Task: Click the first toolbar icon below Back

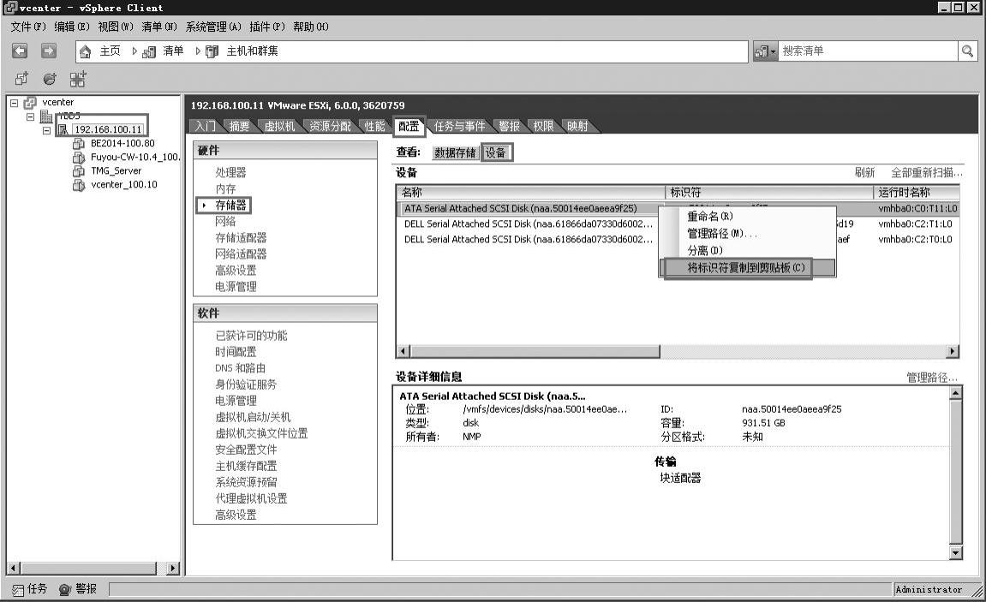Action: pos(21,79)
